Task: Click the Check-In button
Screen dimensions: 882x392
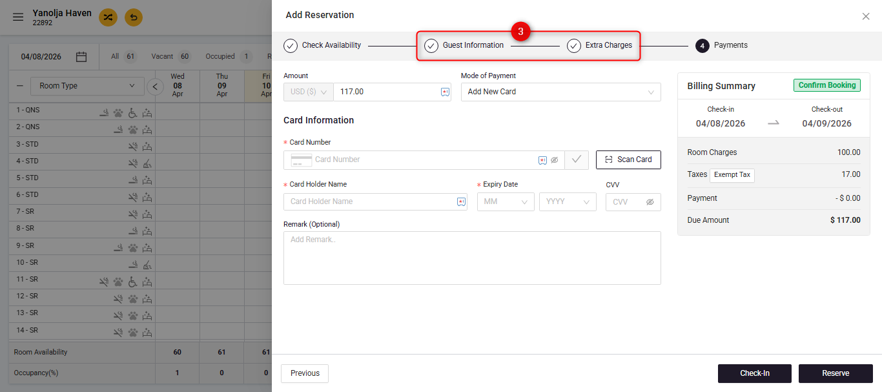Action: pyautogui.click(x=755, y=373)
